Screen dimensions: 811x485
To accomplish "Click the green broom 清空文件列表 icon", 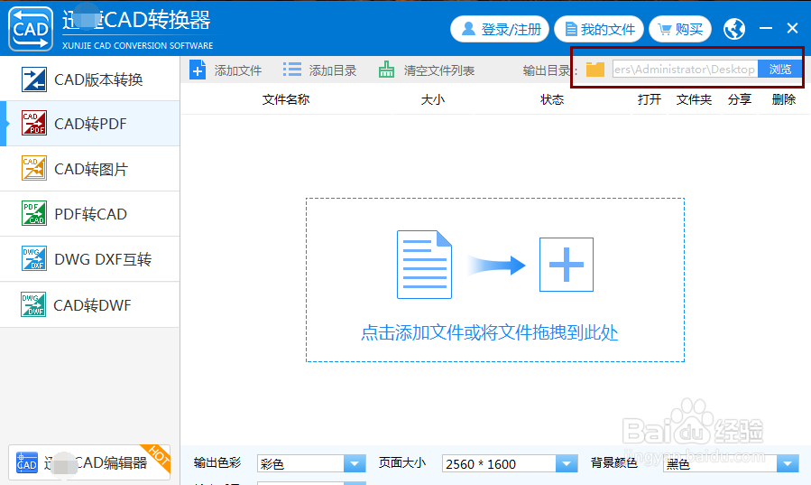I will click(386, 70).
